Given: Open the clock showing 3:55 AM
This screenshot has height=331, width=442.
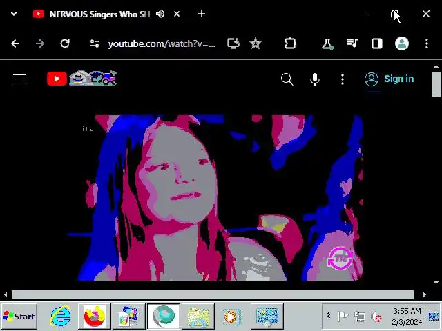Looking at the screenshot, I should tap(407, 317).
